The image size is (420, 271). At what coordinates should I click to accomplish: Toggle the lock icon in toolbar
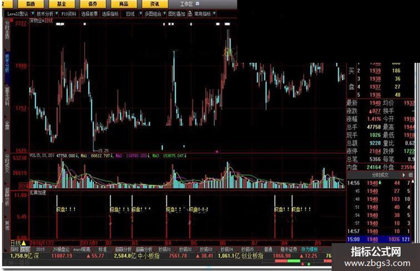click(190, 13)
